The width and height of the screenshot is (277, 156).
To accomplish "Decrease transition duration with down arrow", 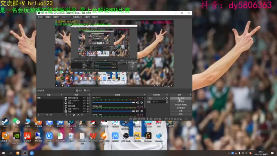I will 167,103.
